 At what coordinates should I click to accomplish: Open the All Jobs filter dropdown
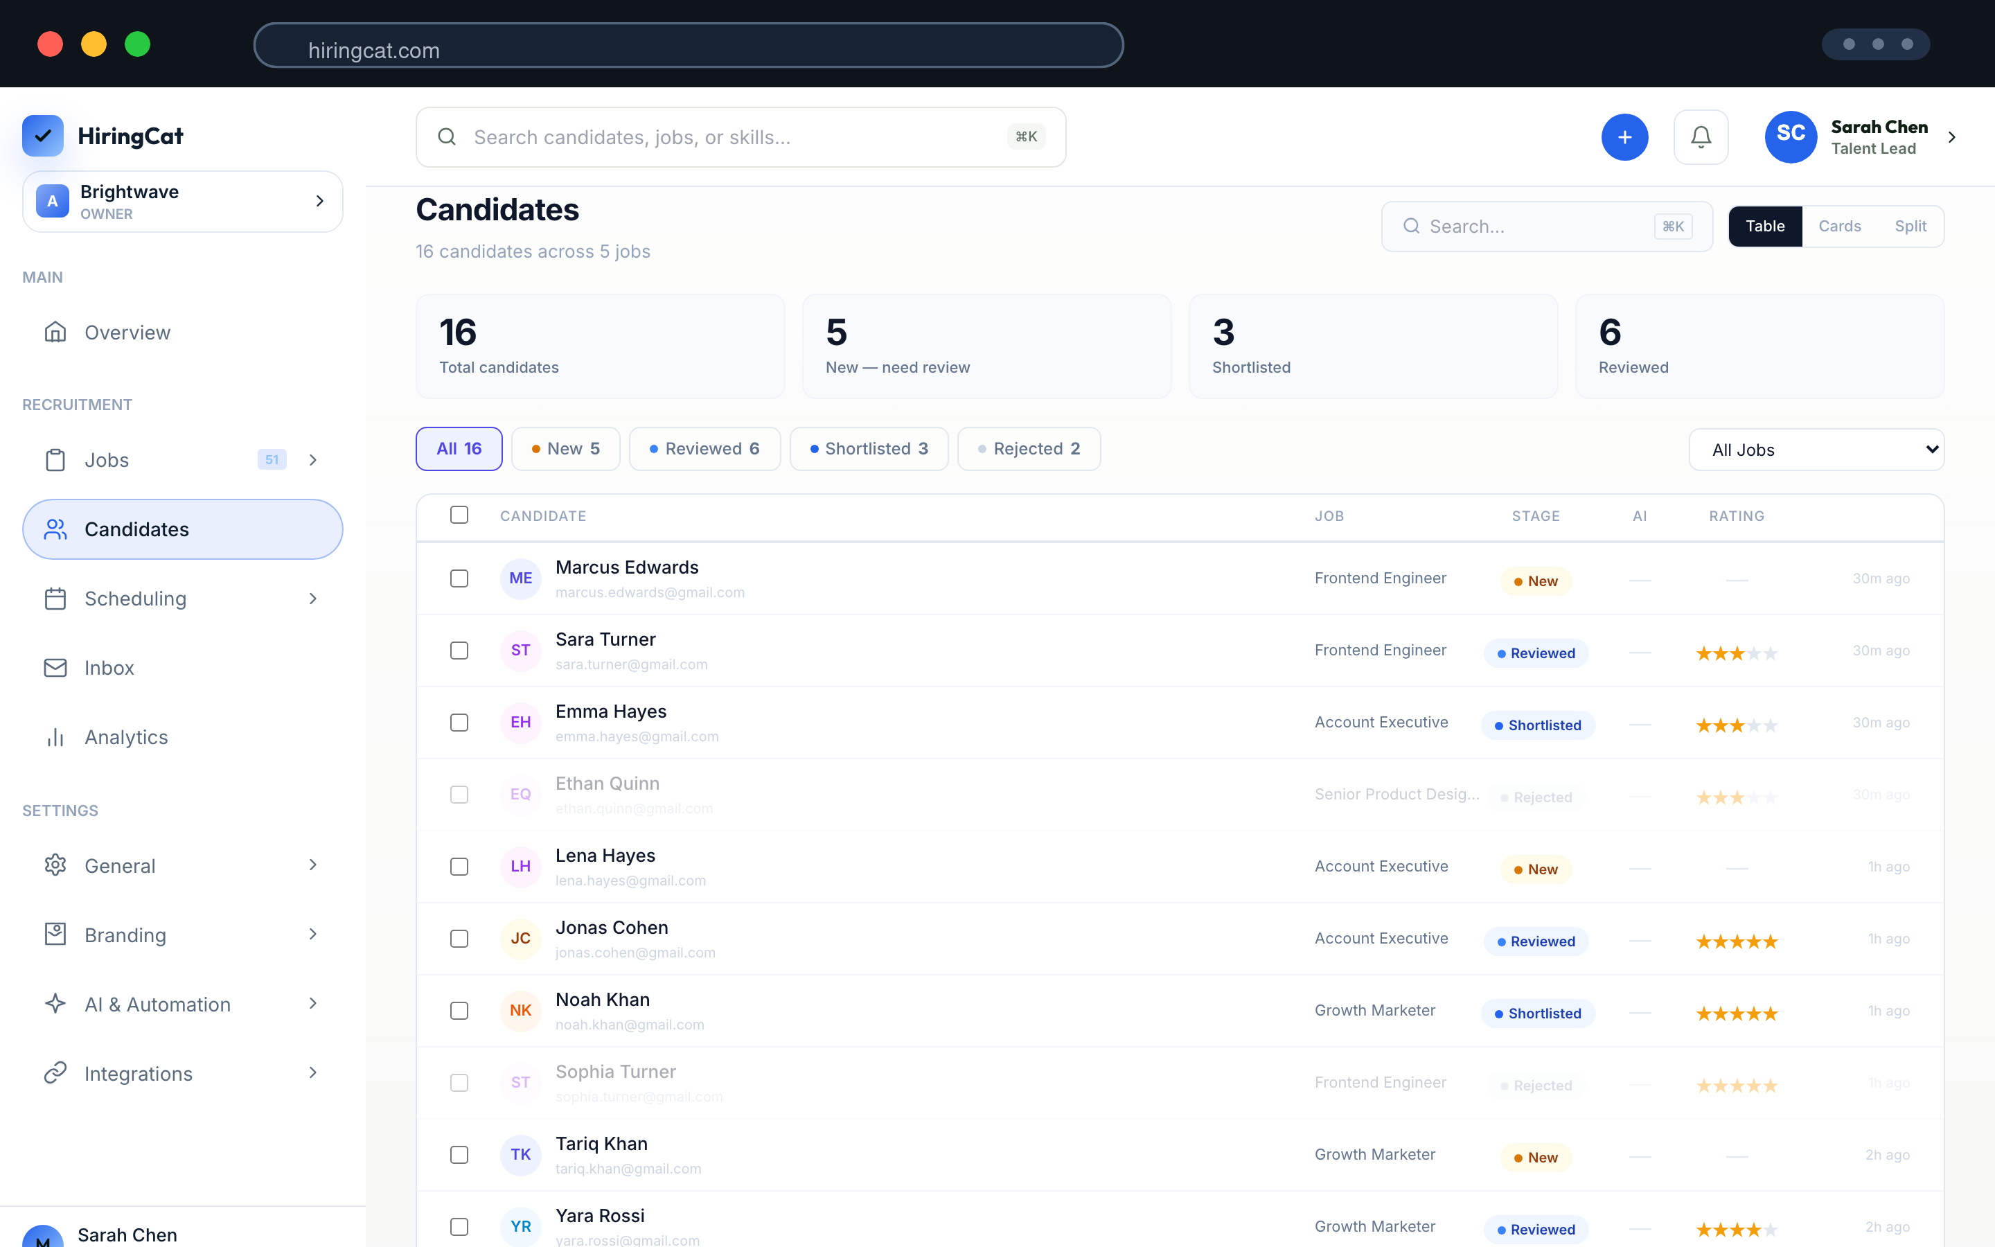coord(1816,450)
